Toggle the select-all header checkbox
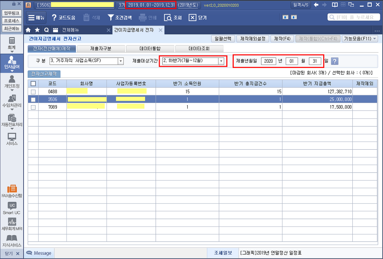Image resolution: width=383 pixels, height=259 pixels. coord(33,84)
